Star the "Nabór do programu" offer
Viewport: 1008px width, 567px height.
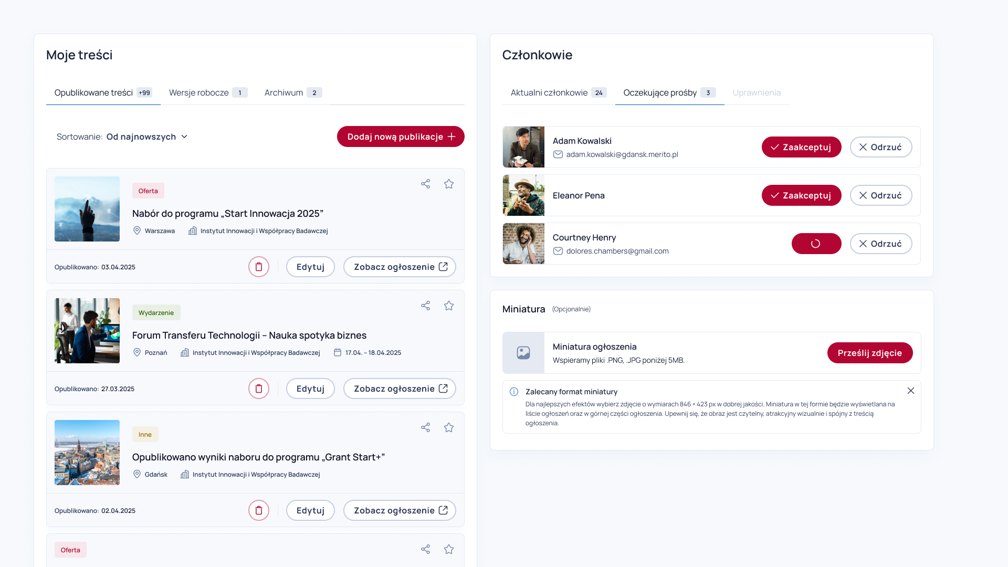click(448, 184)
